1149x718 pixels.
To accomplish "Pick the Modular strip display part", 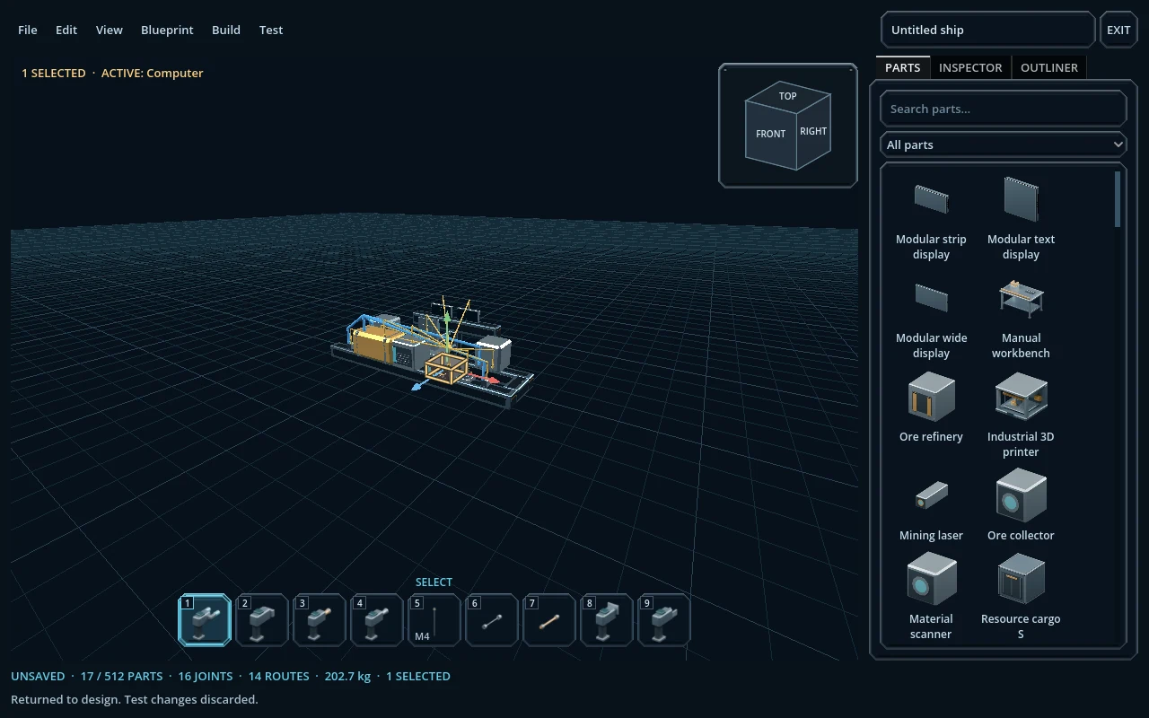I will coord(931,219).
